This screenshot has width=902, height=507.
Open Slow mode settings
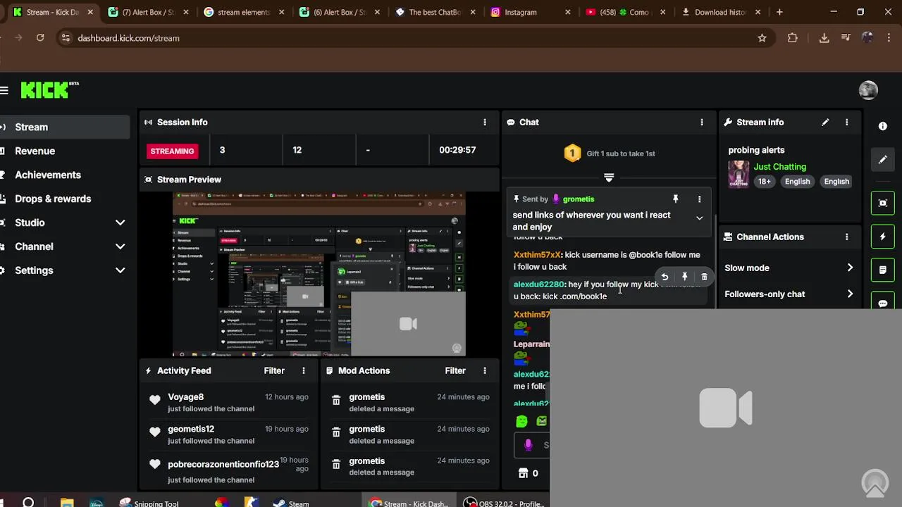click(789, 268)
